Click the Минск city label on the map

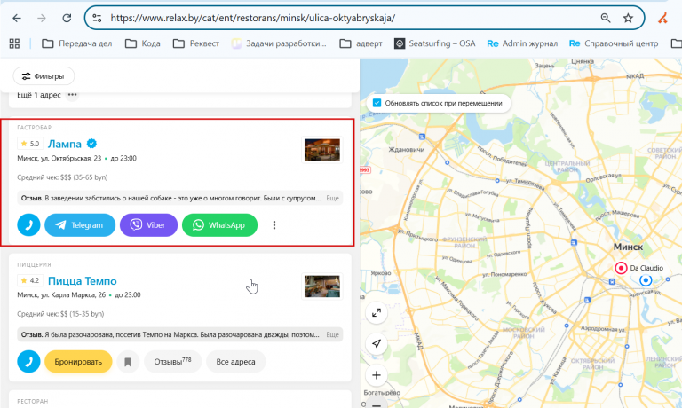pyautogui.click(x=628, y=247)
